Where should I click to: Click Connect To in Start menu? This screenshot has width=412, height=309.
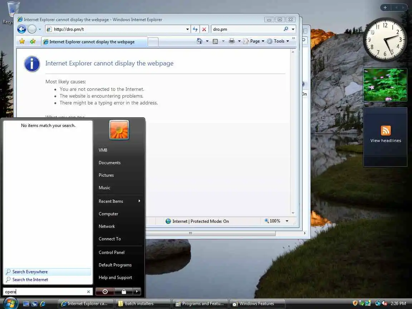point(110,239)
